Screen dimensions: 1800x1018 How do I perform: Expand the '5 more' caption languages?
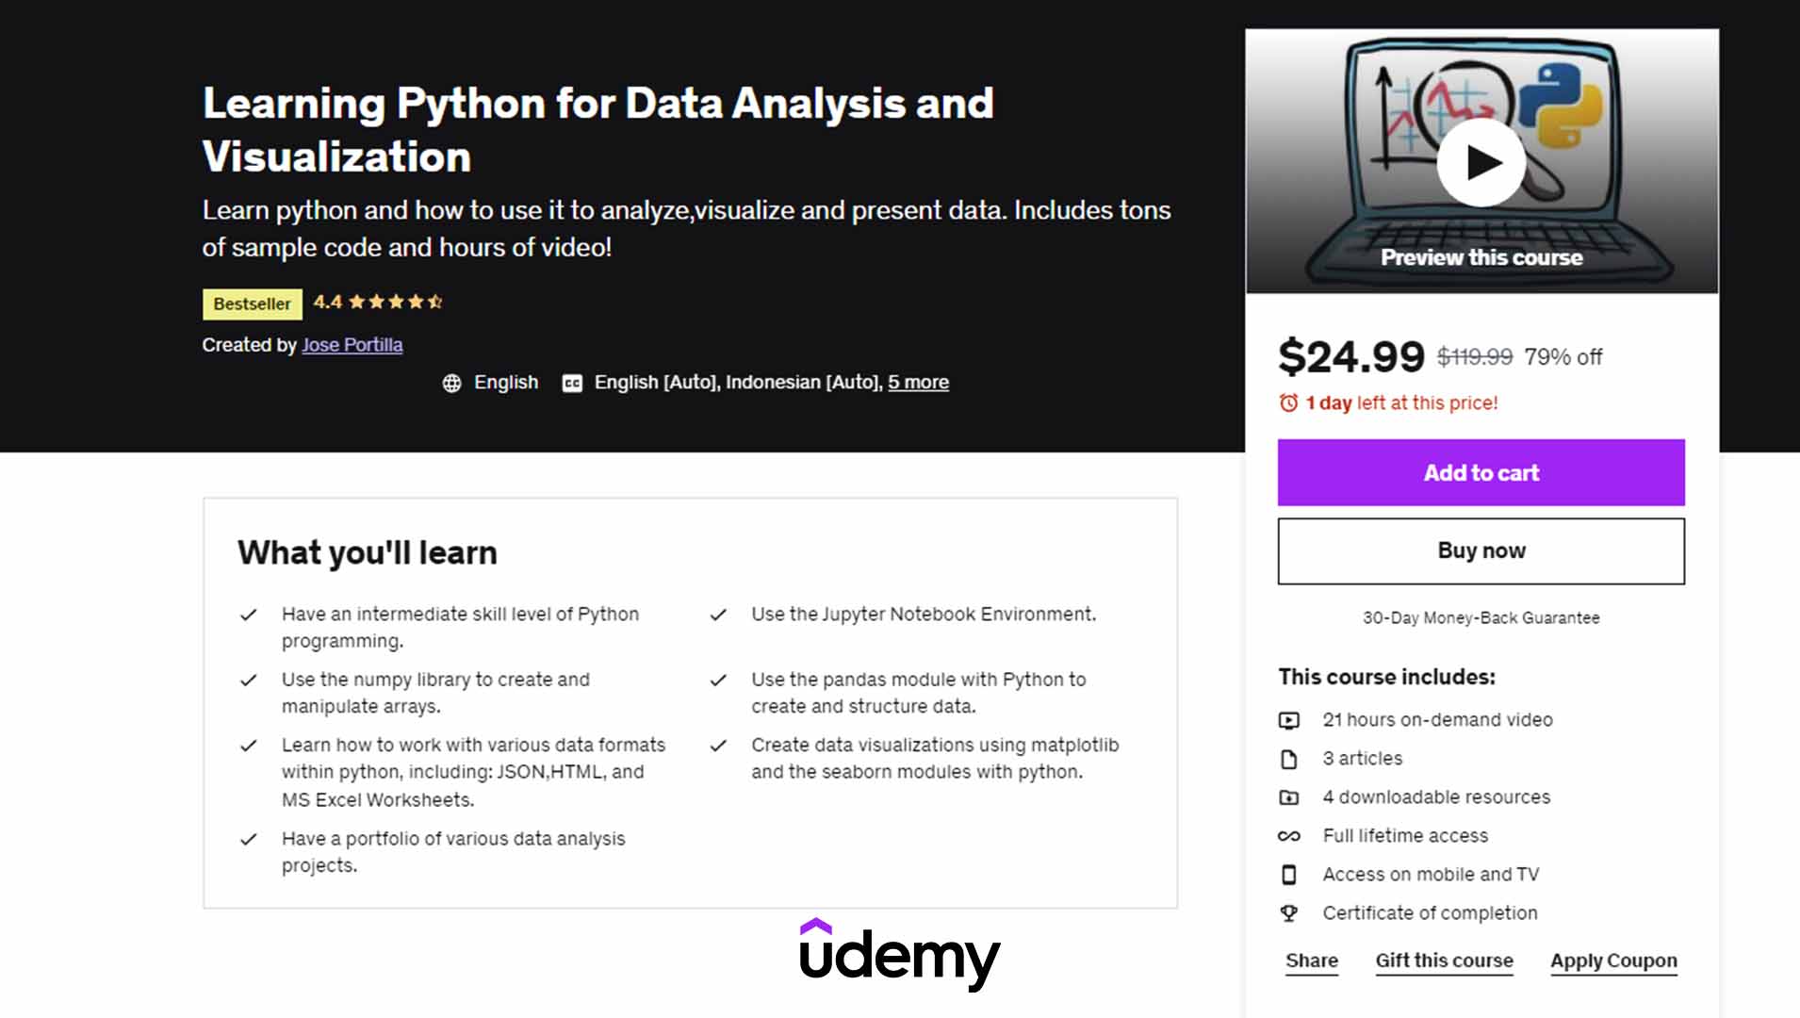point(918,383)
